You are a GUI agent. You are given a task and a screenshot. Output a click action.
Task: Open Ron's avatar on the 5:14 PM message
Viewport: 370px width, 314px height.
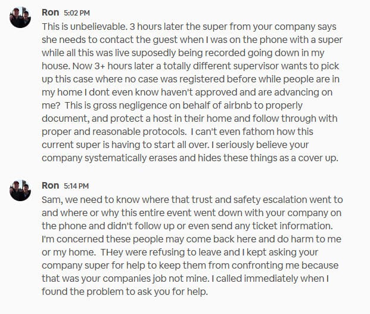[20, 190]
